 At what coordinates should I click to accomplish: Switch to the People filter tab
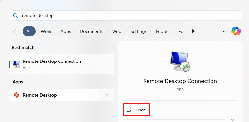pos(163,31)
